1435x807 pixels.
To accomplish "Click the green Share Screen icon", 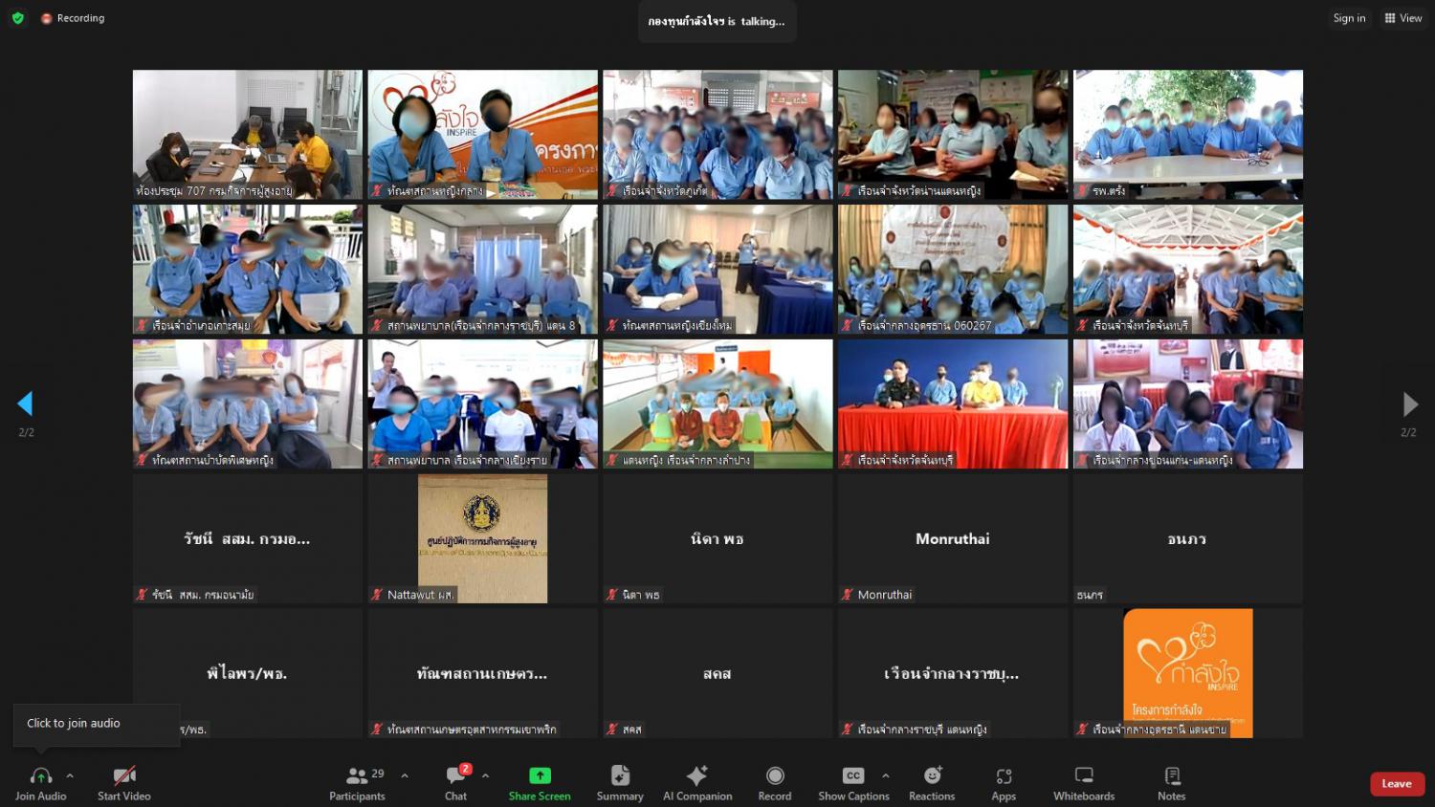I will [540, 775].
